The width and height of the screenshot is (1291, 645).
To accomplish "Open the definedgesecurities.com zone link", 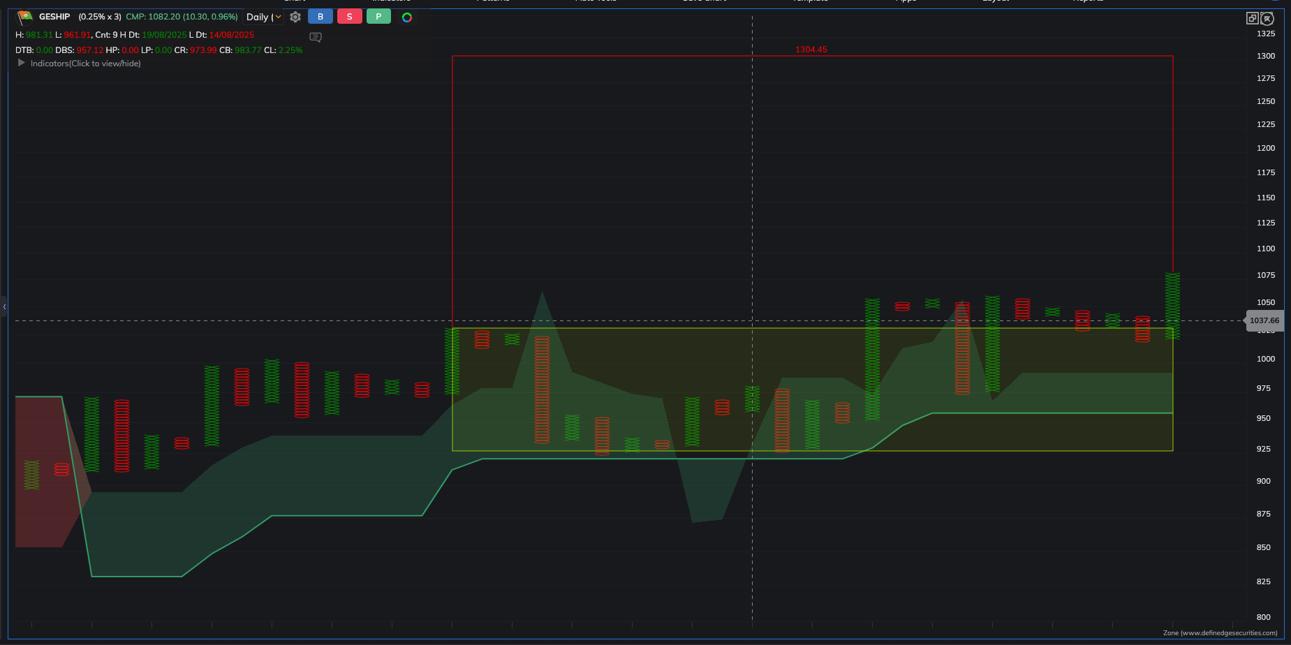I will point(1220,633).
